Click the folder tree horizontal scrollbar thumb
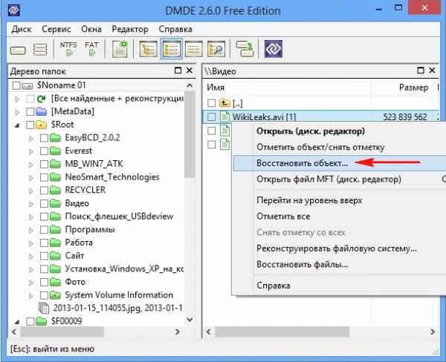Viewport: 446px width, 362px height. pos(62,332)
